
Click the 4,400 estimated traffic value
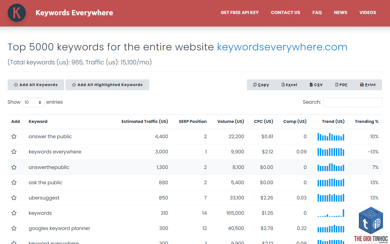[x=161, y=137]
